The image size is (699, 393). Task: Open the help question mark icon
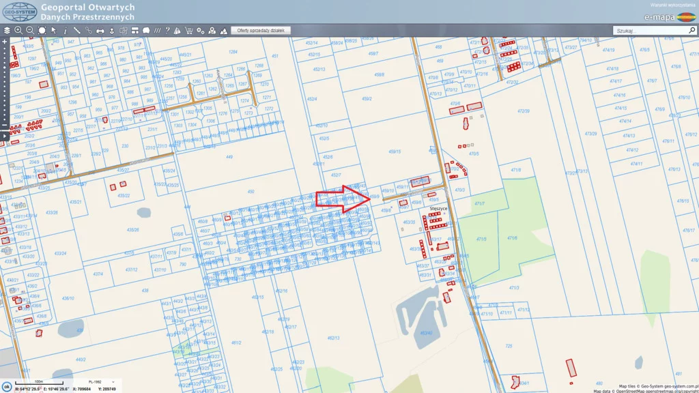point(167,31)
